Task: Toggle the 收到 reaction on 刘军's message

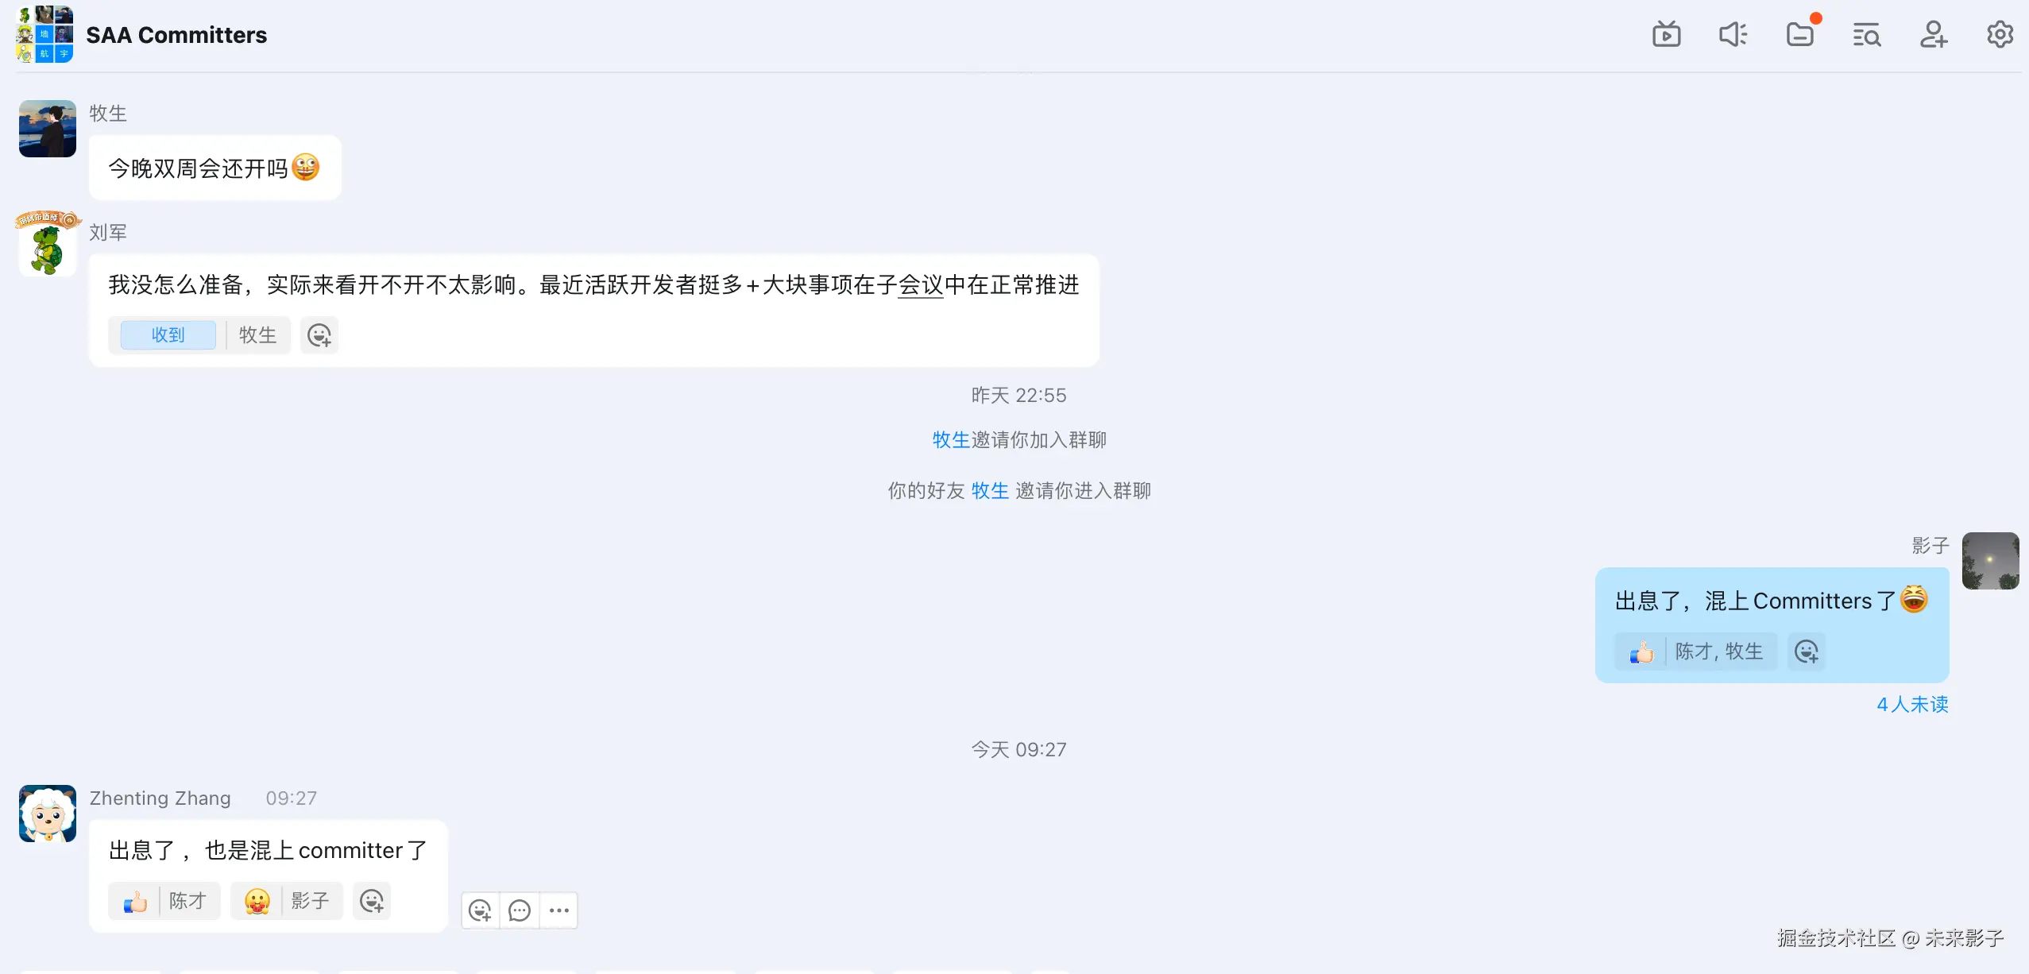Action: coord(168,335)
